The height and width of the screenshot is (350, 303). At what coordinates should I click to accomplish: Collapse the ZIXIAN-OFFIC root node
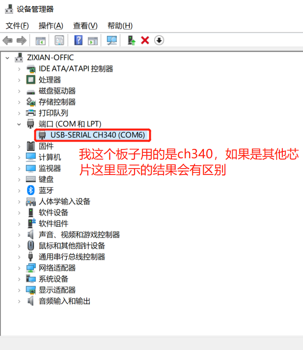[x=7, y=58]
